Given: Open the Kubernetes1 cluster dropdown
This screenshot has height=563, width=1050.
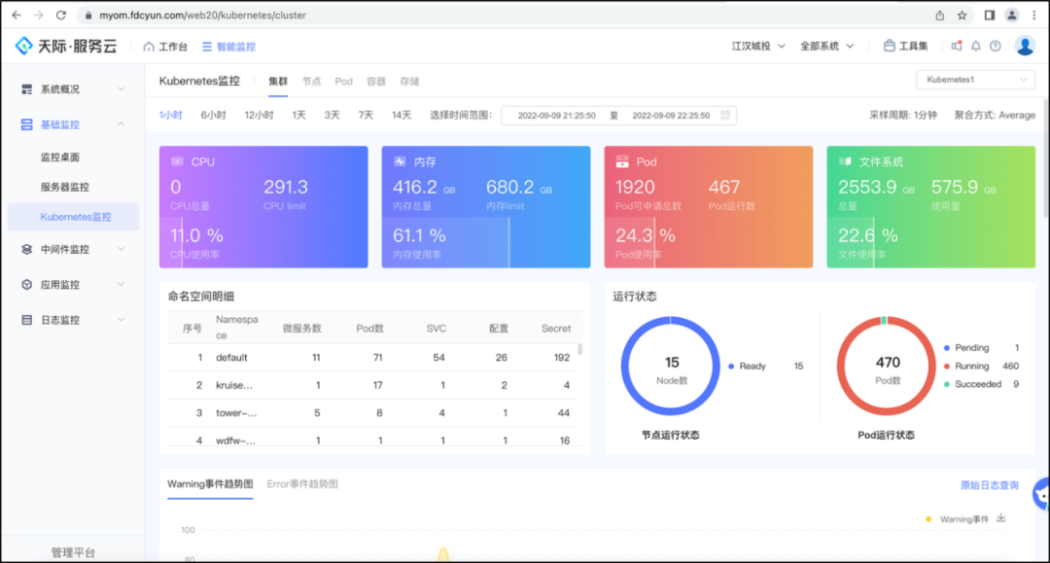Looking at the screenshot, I should tap(975, 79).
